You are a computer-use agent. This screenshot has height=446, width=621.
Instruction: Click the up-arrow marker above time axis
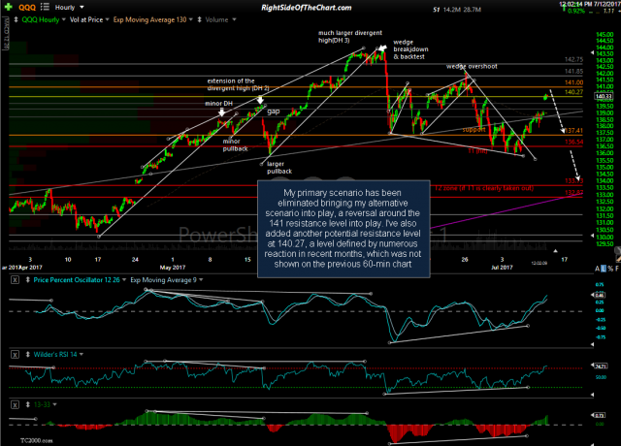point(555,251)
